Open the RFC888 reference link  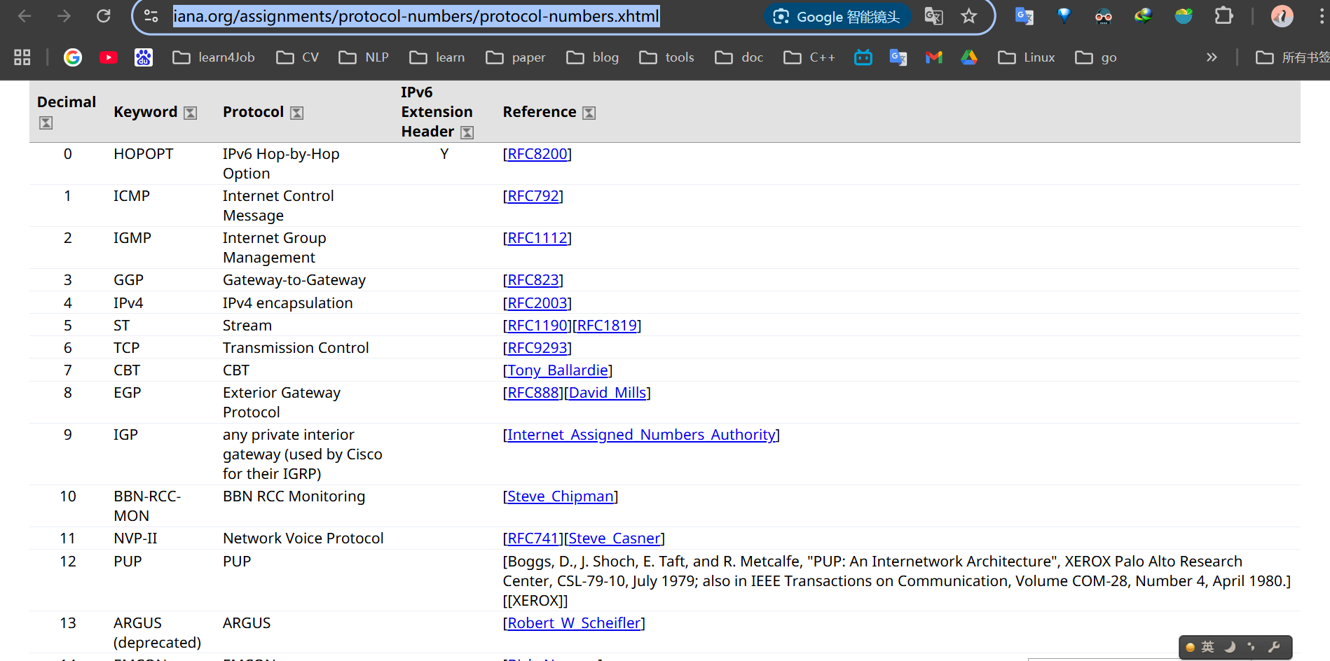tap(533, 393)
